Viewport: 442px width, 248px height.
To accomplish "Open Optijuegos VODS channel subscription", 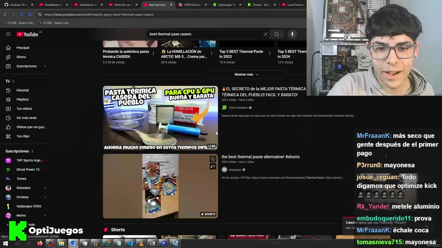I will 29,206.
